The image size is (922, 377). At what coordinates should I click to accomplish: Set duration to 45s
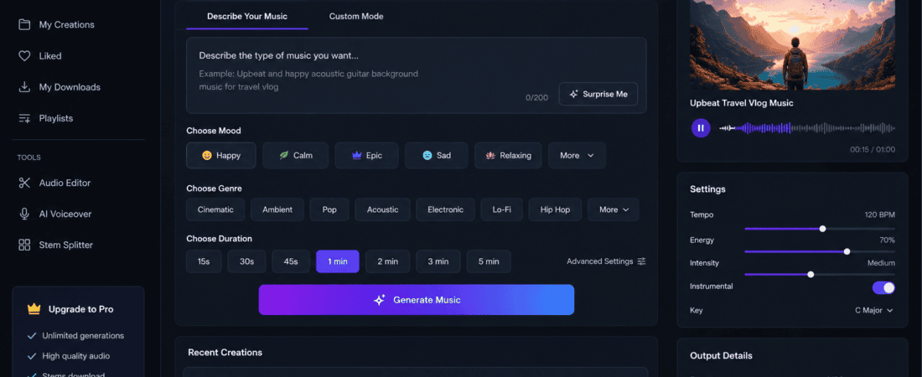[291, 261]
